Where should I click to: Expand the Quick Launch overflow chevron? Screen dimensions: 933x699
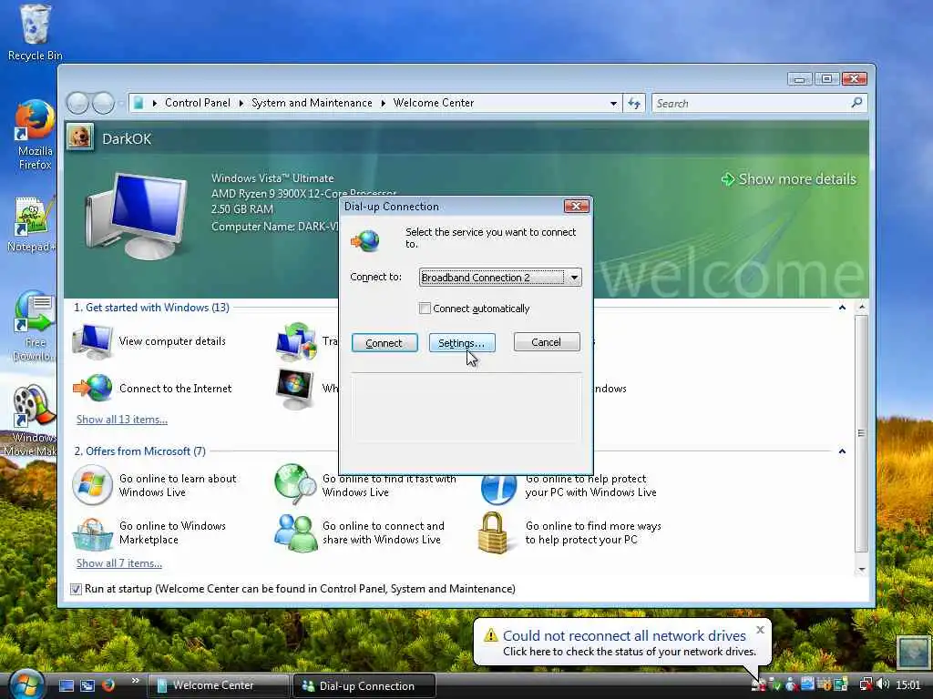click(x=135, y=681)
